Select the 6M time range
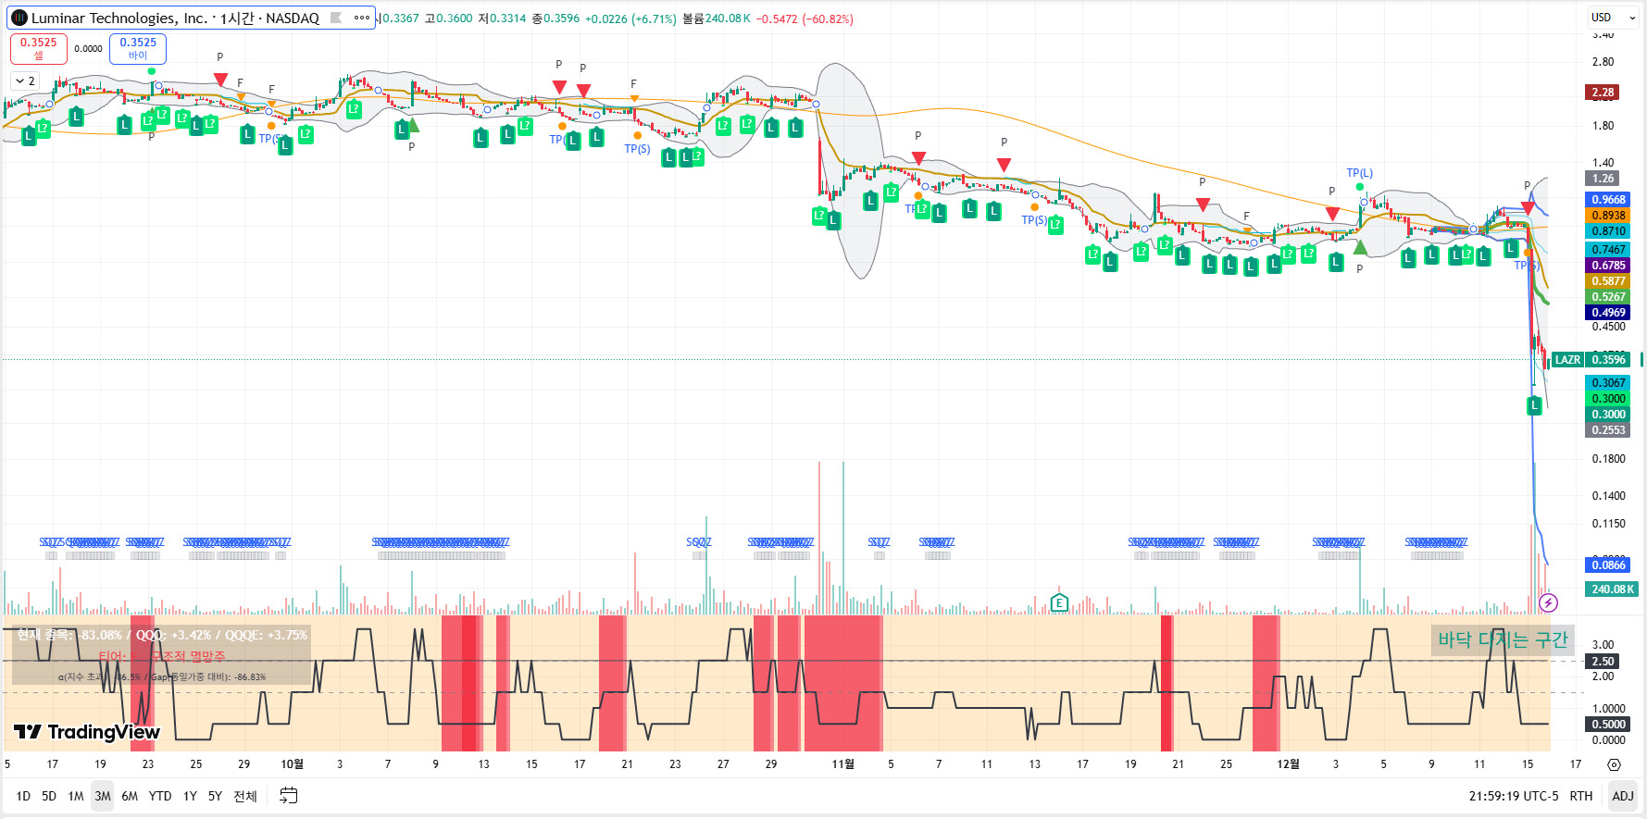This screenshot has width=1647, height=819. point(130,796)
